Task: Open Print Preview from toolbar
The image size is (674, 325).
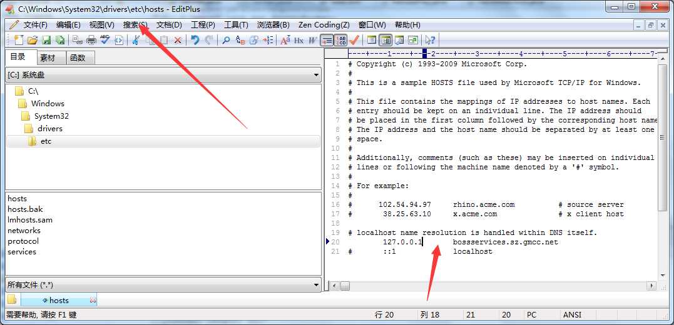Action: pos(78,41)
